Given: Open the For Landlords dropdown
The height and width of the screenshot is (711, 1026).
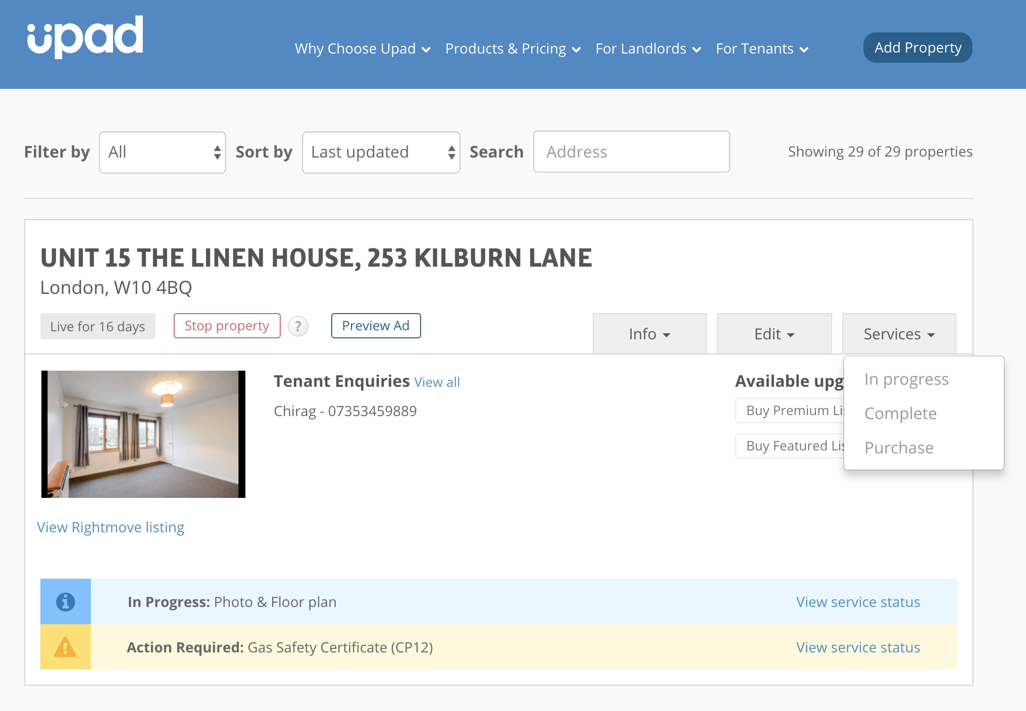Looking at the screenshot, I should point(648,48).
